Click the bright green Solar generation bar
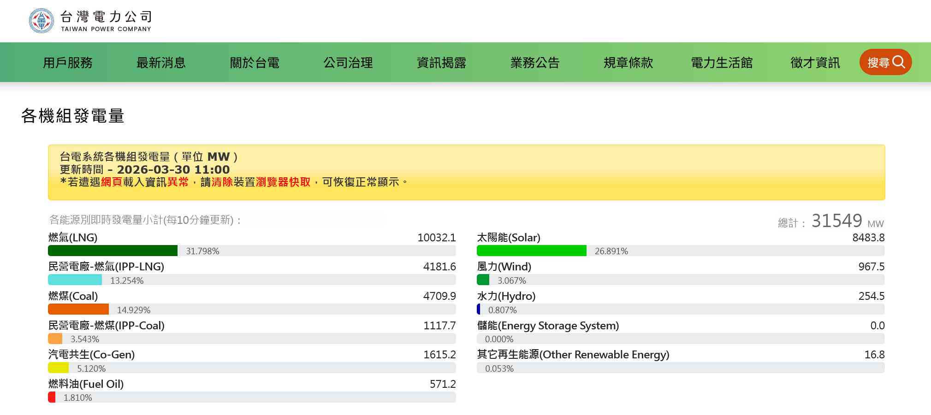The image size is (931, 415). tap(531, 251)
